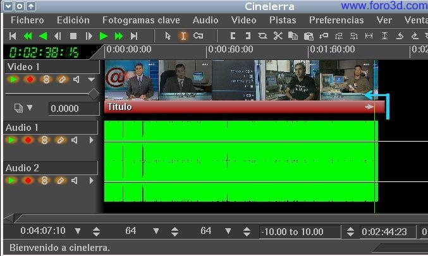Toggle play for Audio 1 track

tap(11, 140)
